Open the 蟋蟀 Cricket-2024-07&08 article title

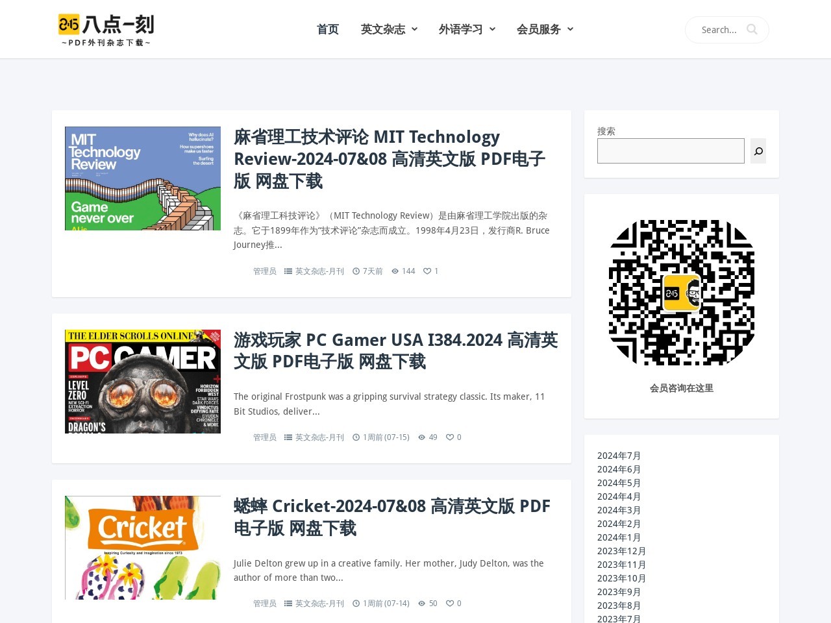392,517
